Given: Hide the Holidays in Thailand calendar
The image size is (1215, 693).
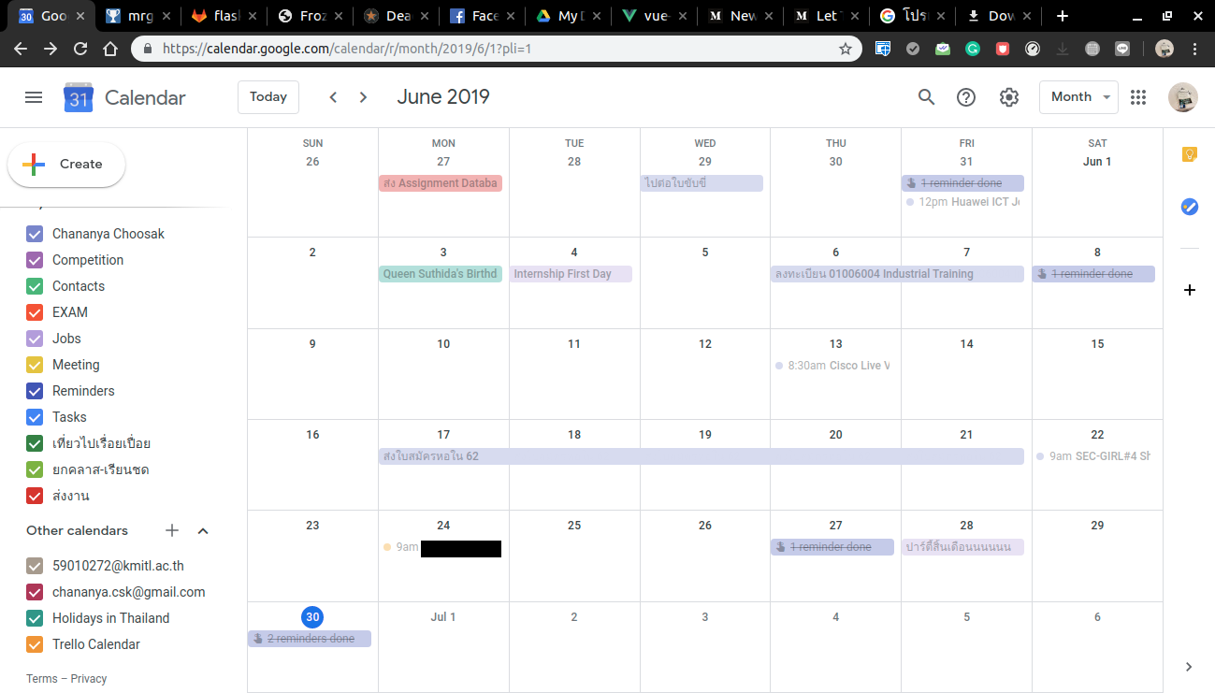Looking at the screenshot, I should 35,618.
